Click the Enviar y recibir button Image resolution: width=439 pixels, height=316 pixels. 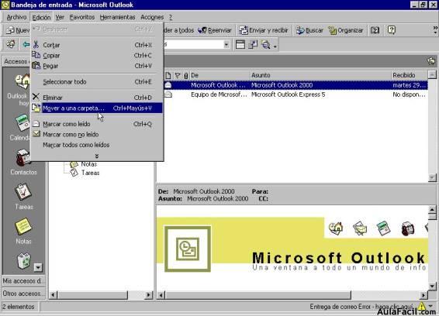click(264, 30)
